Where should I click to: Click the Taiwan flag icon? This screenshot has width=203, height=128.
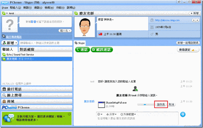tap(100, 34)
